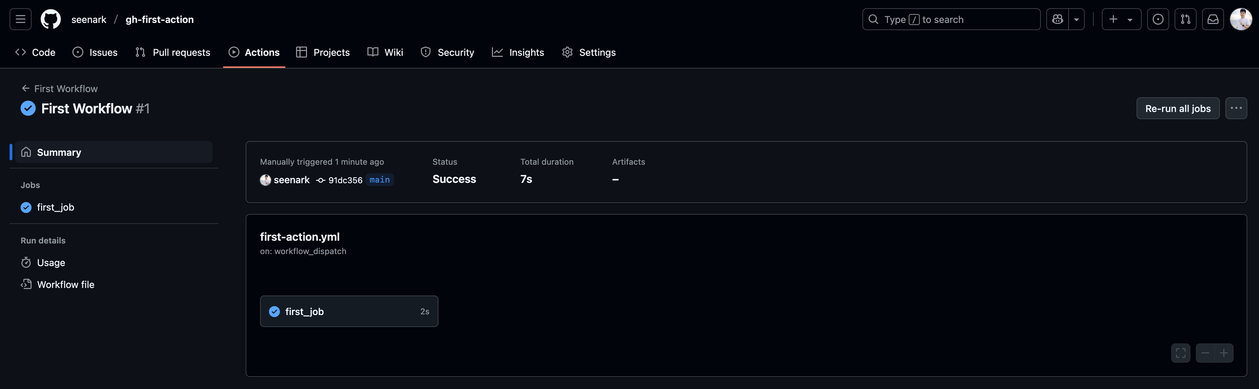Screen dimensions: 1259x389
Task: Zoom in the workflow graph
Action: pos(1224,353)
